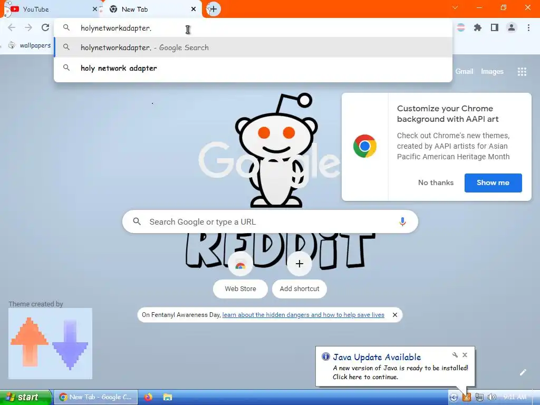Image resolution: width=540 pixels, height=405 pixels.
Task: Close the Java Update balloon
Action: [465, 355]
